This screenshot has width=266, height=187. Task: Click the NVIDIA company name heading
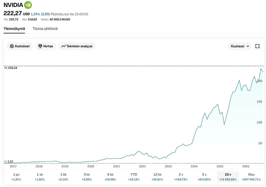(x=13, y=5)
